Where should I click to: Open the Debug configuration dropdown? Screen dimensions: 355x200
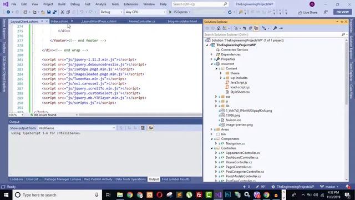(x=111, y=12)
